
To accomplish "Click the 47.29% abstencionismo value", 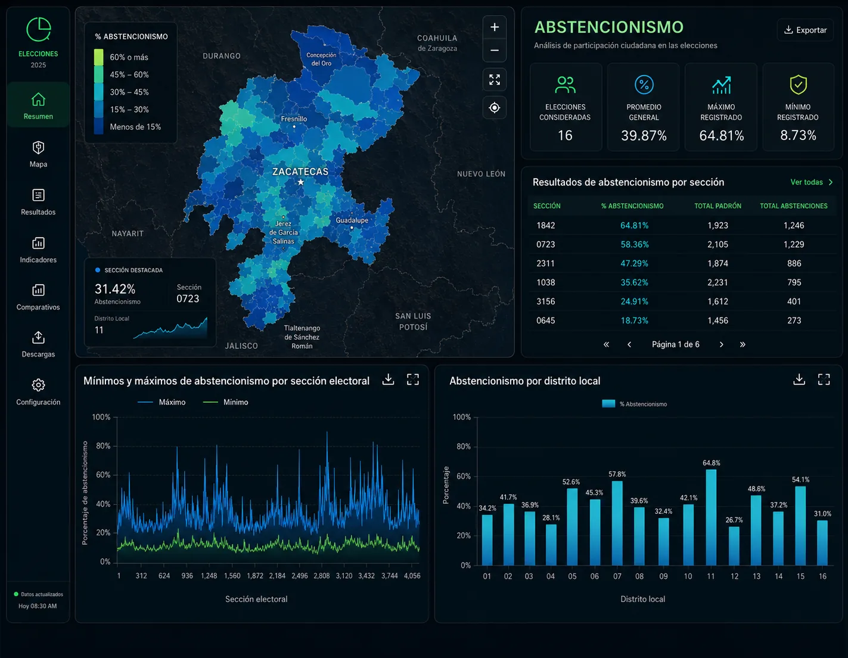I will (x=634, y=263).
